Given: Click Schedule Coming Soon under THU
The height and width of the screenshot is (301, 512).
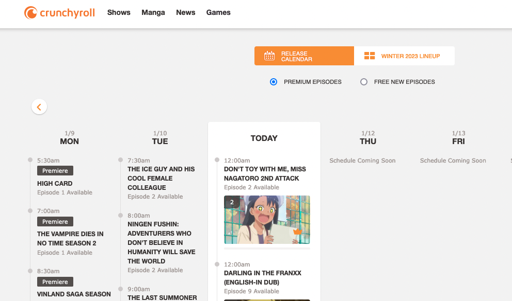Looking at the screenshot, I should [362, 161].
